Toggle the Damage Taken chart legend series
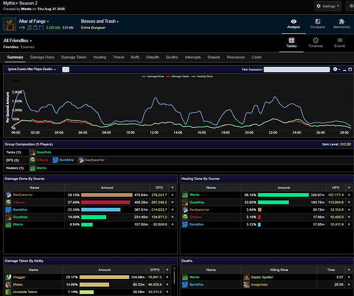The height and width of the screenshot is (296, 354). click(177, 76)
